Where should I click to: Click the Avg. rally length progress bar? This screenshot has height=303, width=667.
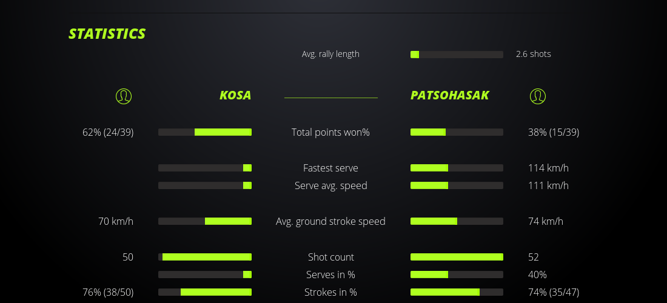[x=457, y=55]
